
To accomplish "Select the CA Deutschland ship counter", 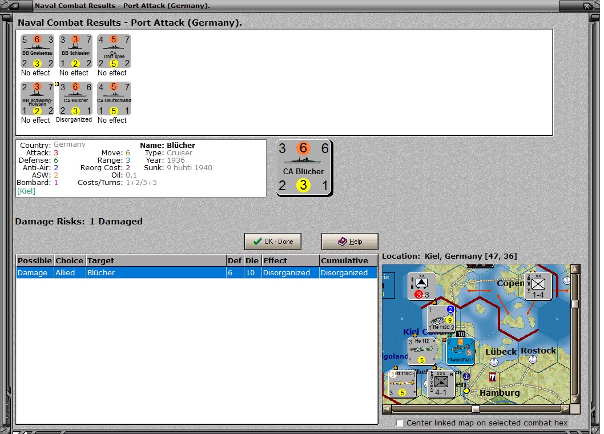I will click(x=114, y=99).
